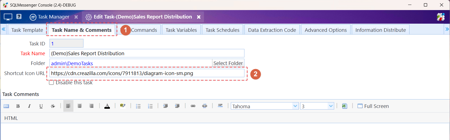This screenshot has height=140, width=450.
Task: Insert a horizontal rule
Action: [x=220, y=106]
